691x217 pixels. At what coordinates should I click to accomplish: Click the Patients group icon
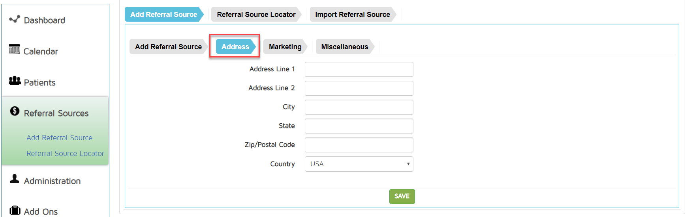pyautogui.click(x=15, y=81)
